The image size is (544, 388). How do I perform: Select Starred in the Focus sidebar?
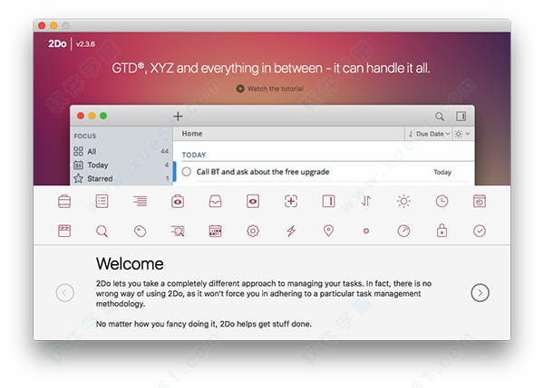click(x=121, y=178)
